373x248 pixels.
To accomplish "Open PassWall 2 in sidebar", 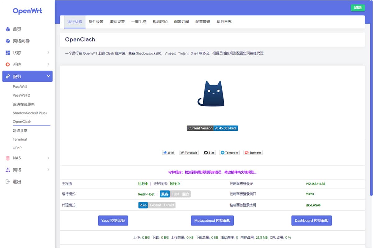I will pos(21,95).
